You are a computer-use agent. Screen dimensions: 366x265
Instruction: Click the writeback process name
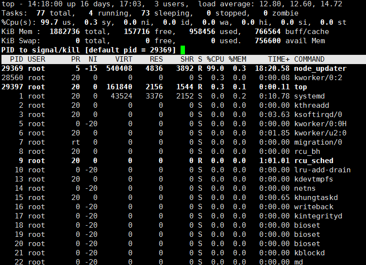(x=314, y=207)
